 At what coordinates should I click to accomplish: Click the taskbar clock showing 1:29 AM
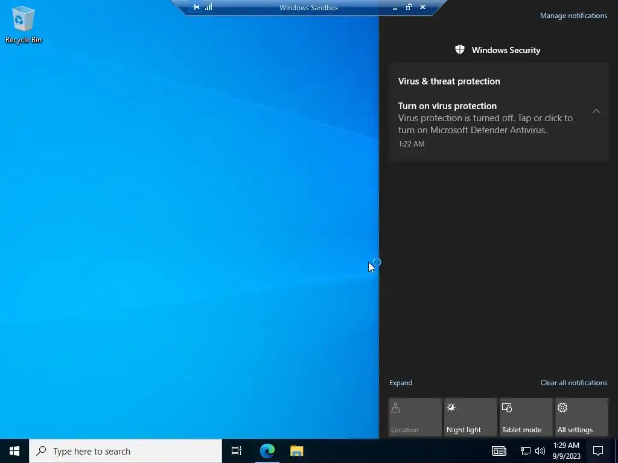566,451
